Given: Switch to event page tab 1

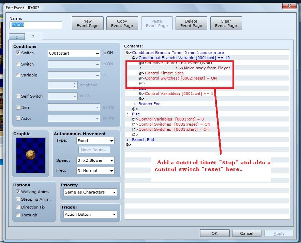Looking at the screenshot, I should [x=17, y=37].
